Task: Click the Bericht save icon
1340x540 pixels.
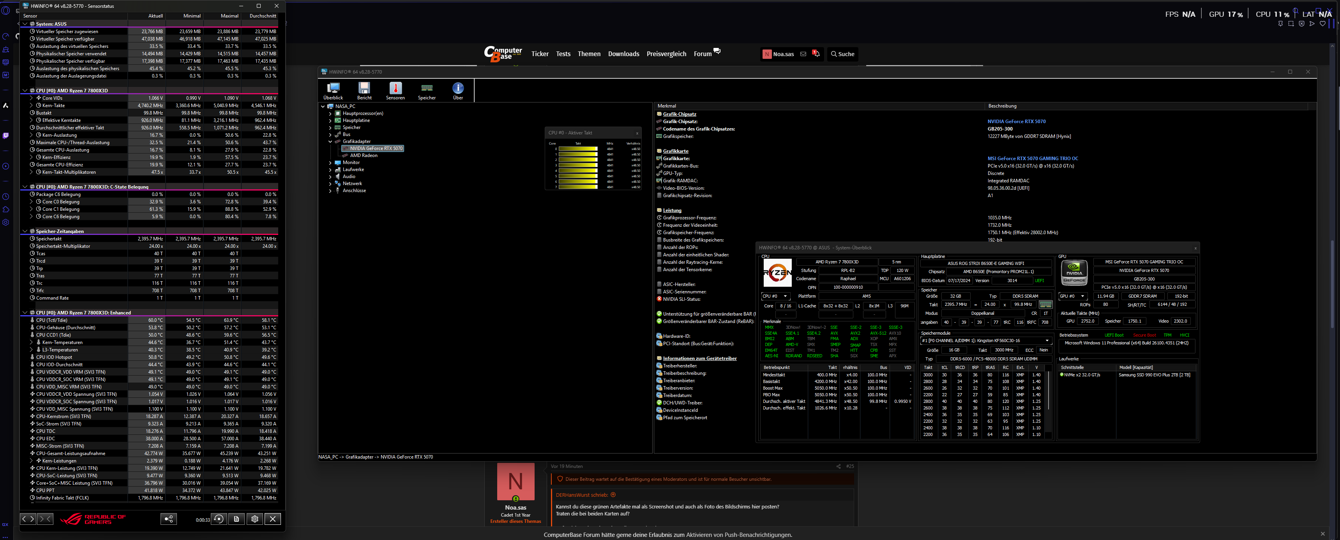Action: coord(364,90)
